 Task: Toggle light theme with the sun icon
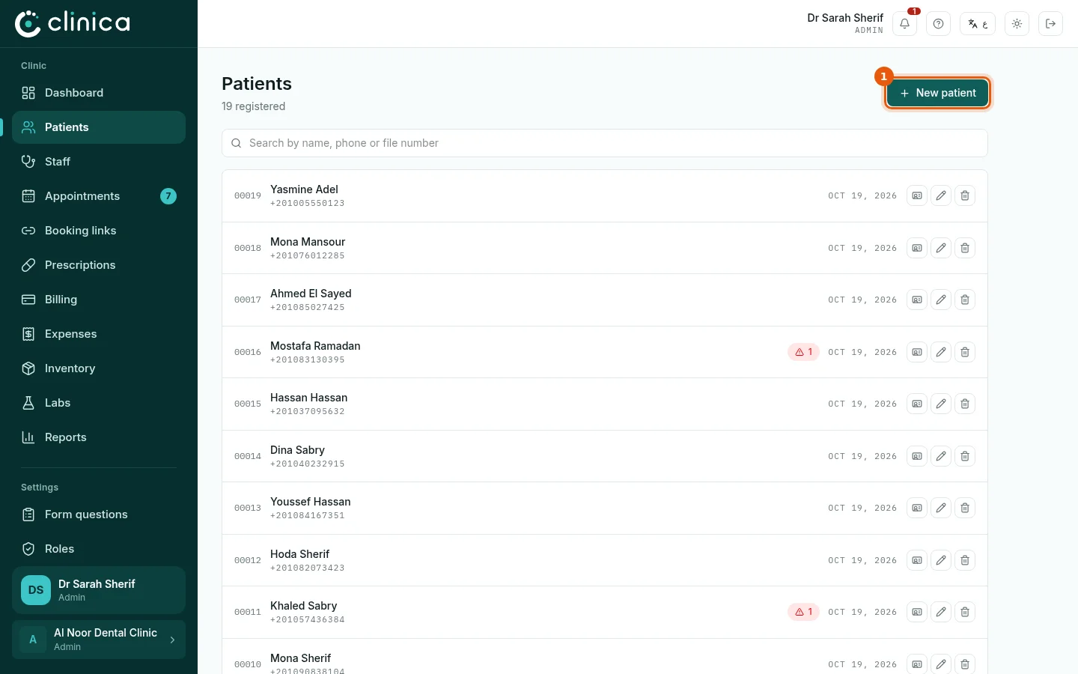1017,24
